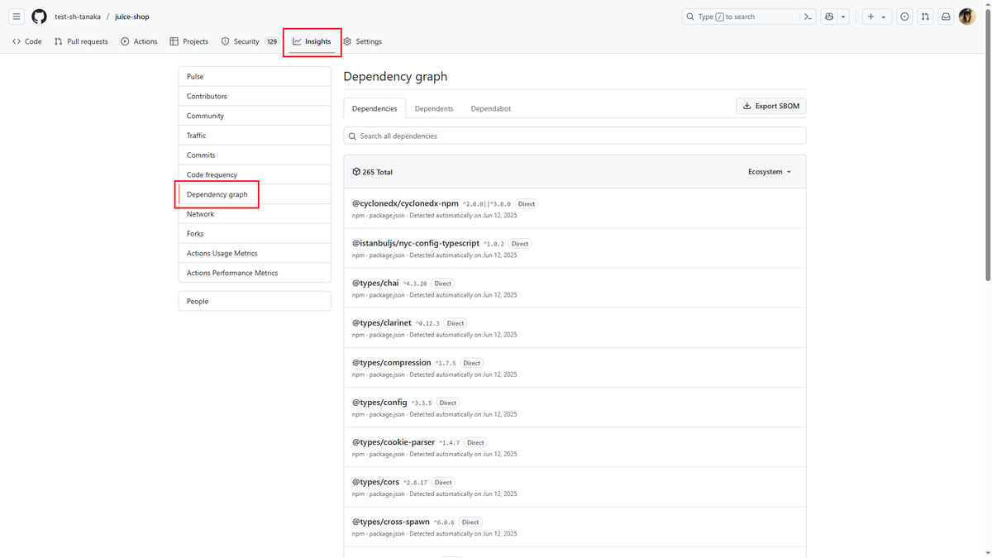This screenshot has height=558, width=992.
Task: Open the @types/config dependency
Action: tap(379, 402)
